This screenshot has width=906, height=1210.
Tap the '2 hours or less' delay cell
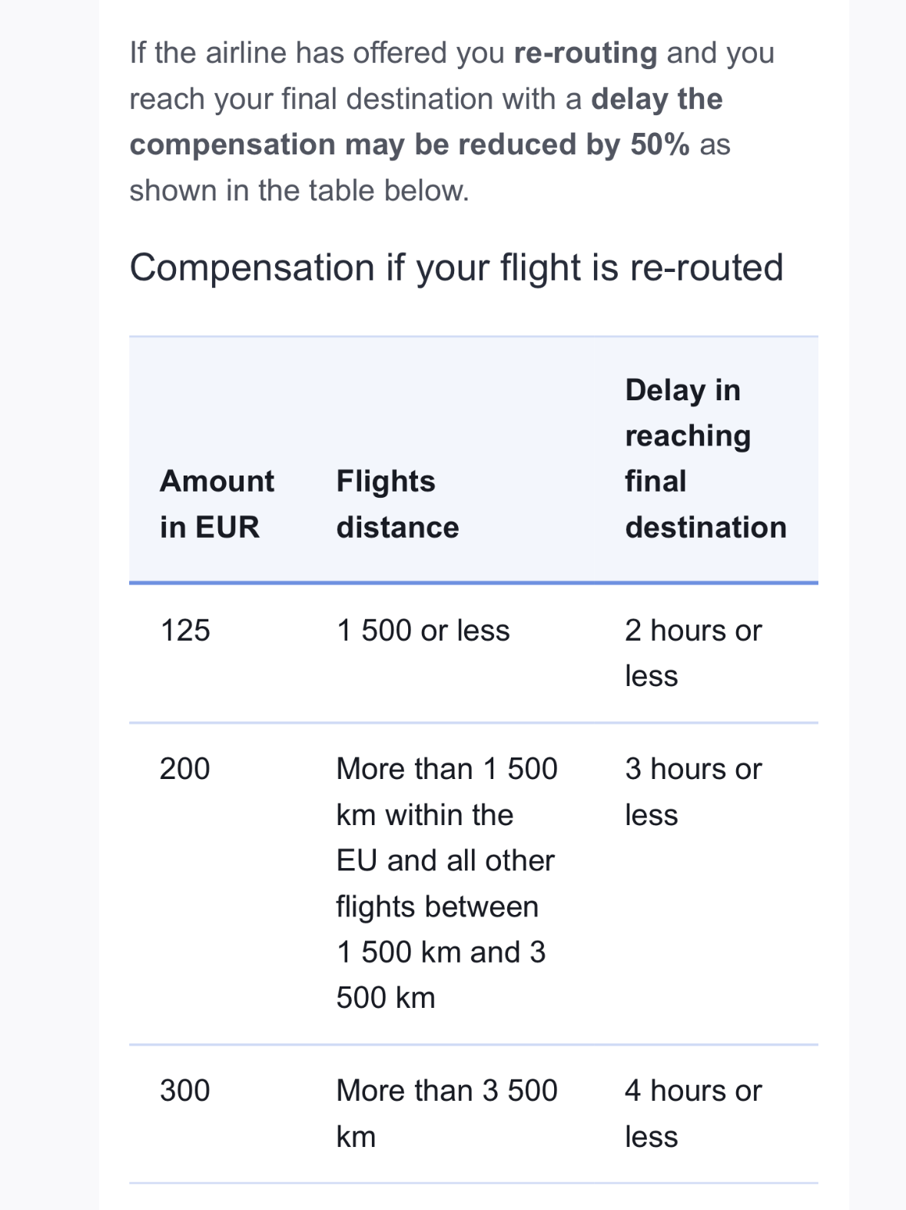[x=692, y=653]
